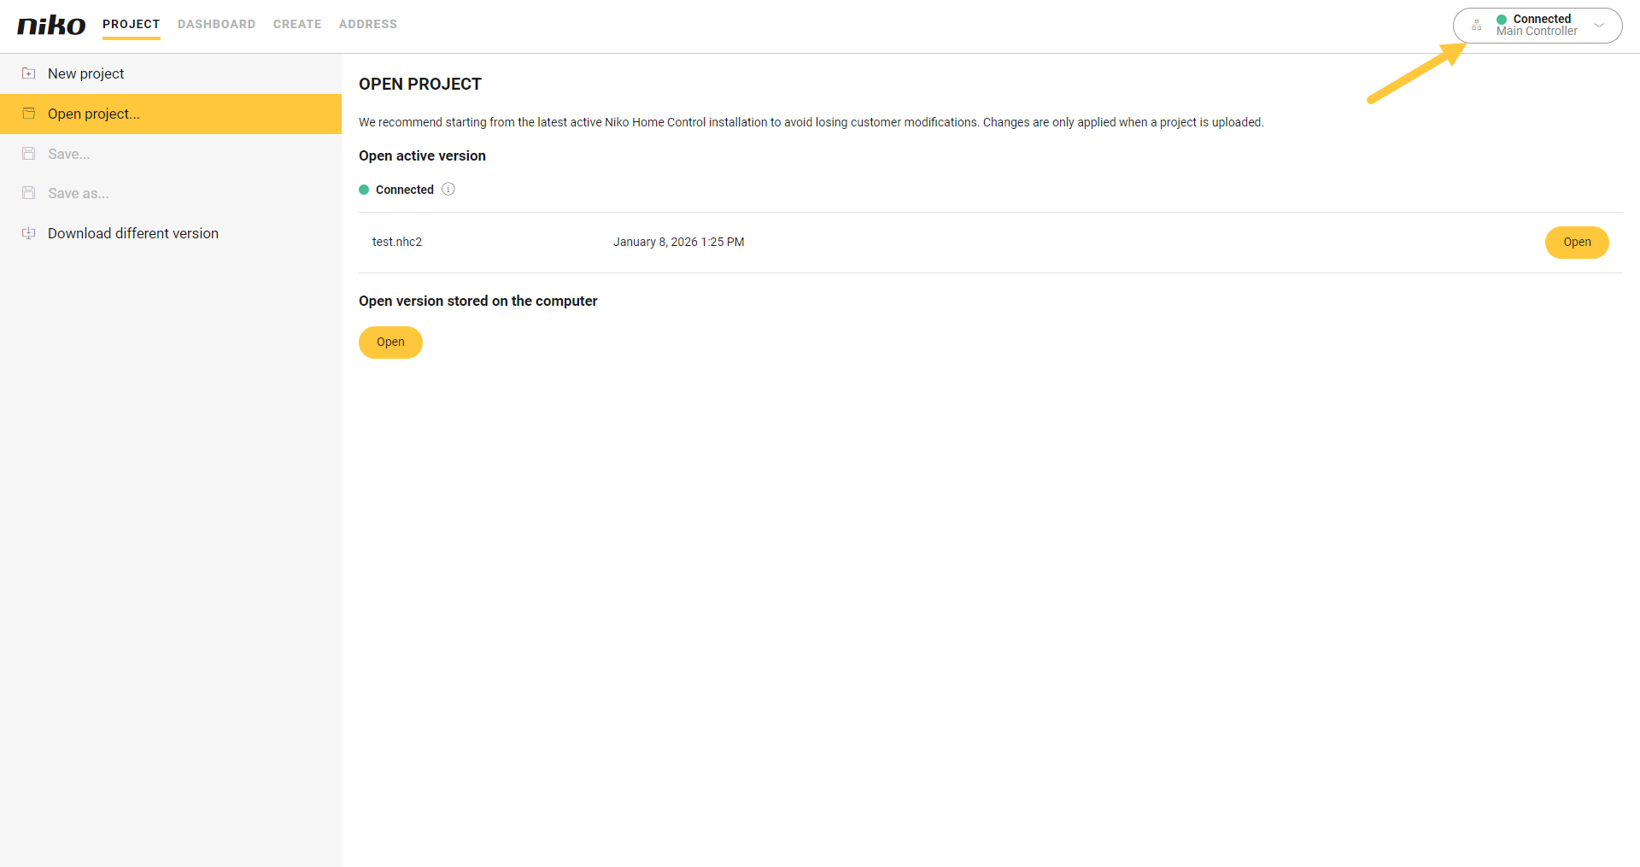Image resolution: width=1640 pixels, height=867 pixels.
Task: Click the New project folder icon
Action: coord(29,73)
